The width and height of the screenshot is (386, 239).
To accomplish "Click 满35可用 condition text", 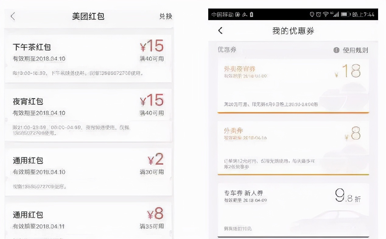I will click(x=152, y=226).
